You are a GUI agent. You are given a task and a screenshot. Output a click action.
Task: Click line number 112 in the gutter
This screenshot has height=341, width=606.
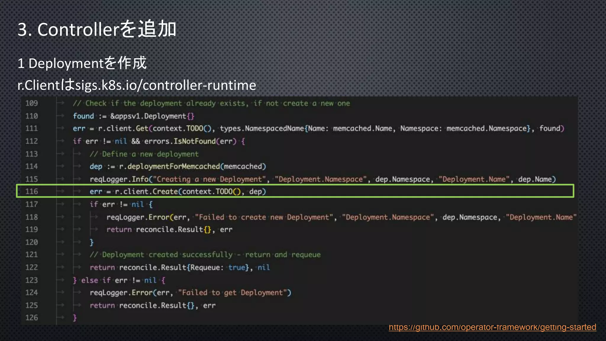point(31,141)
